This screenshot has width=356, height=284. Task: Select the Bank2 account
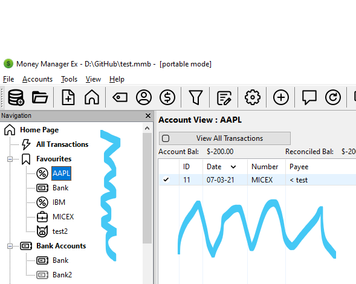point(62,275)
